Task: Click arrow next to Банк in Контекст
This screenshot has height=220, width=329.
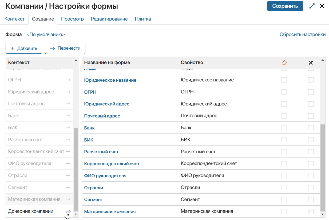Action: tap(68, 116)
